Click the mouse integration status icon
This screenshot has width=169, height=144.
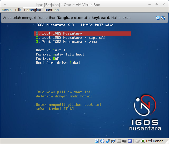(137, 141)
